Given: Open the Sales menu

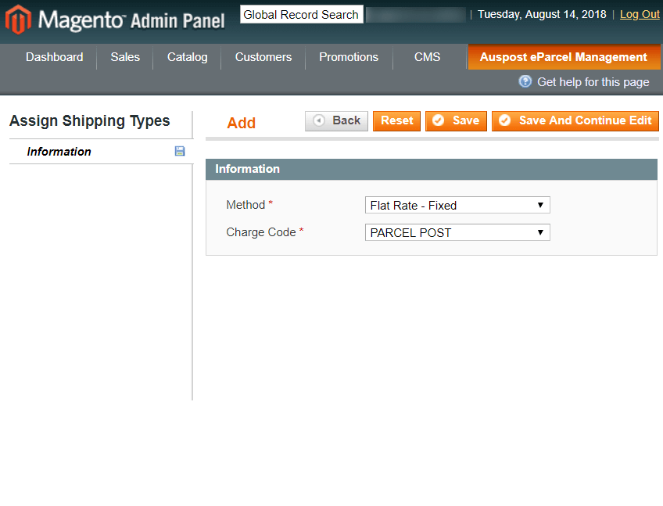Looking at the screenshot, I should coord(125,57).
